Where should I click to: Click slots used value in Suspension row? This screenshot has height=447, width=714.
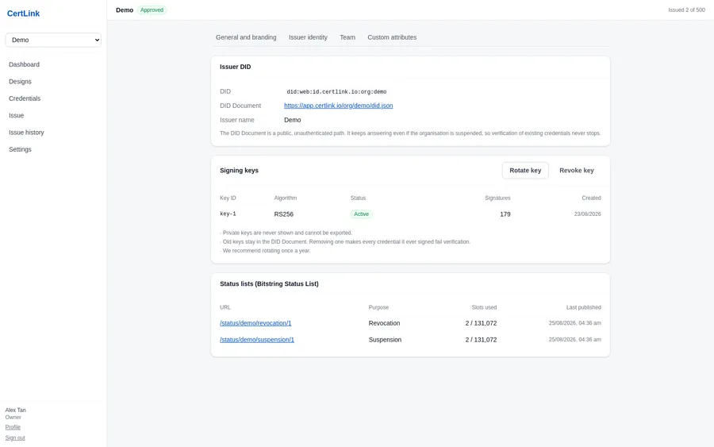point(481,340)
